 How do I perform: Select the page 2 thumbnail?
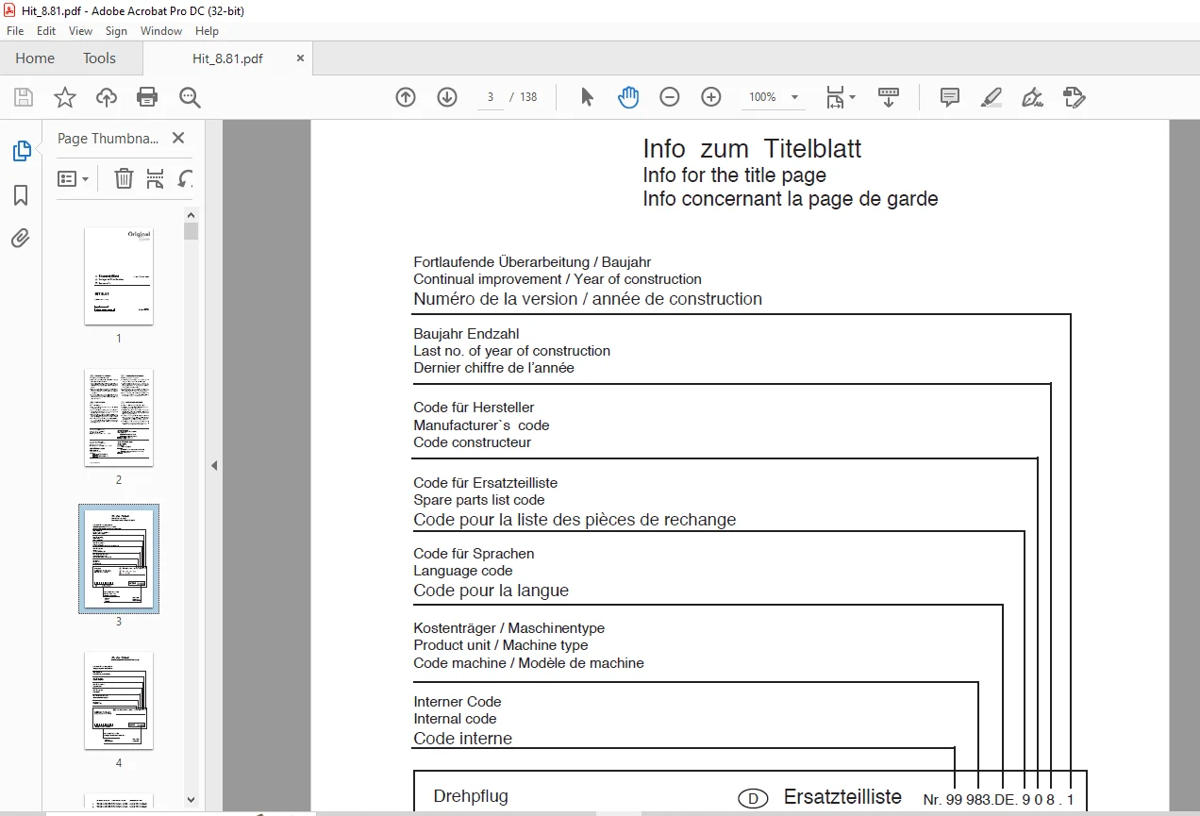pyautogui.click(x=119, y=417)
